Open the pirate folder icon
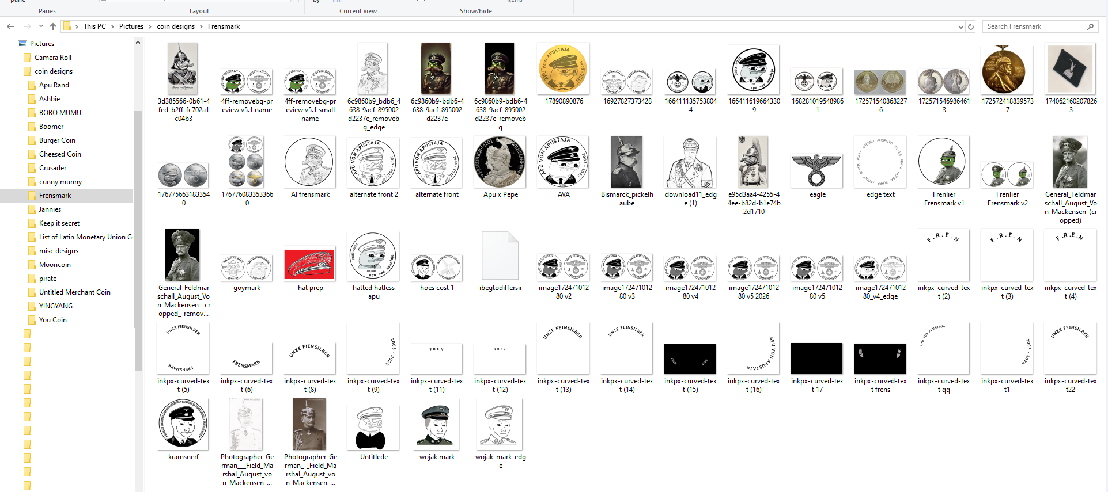This screenshot has height=492, width=1108. pos(32,279)
